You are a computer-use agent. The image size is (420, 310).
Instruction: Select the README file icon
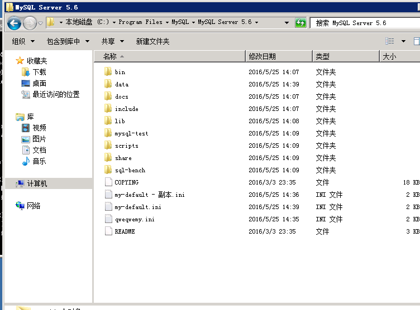pyautogui.click(x=108, y=231)
